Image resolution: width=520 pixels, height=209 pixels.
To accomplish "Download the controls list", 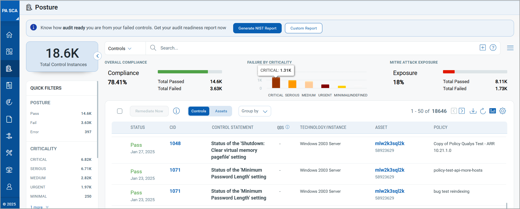I will tap(473, 111).
